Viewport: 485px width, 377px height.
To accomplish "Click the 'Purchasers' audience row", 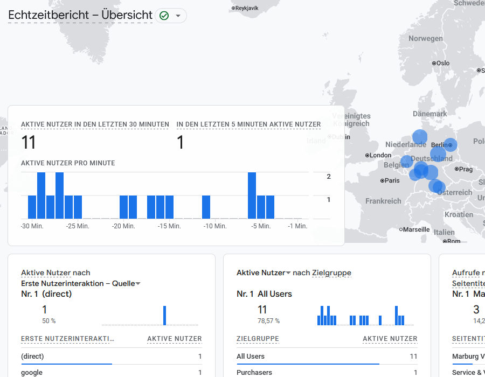I will 254,373.
